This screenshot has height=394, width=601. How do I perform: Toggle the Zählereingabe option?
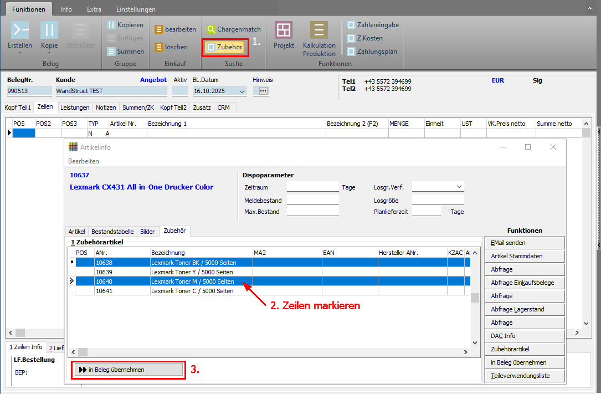(x=351, y=25)
